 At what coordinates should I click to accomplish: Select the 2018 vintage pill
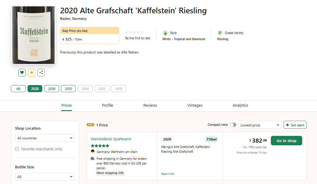point(52,89)
